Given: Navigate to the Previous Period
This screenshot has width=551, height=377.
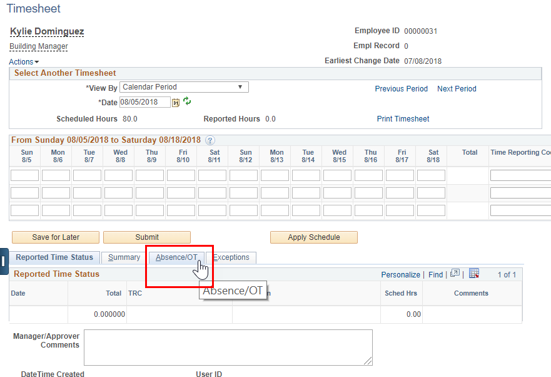Looking at the screenshot, I should coord(401,89).
